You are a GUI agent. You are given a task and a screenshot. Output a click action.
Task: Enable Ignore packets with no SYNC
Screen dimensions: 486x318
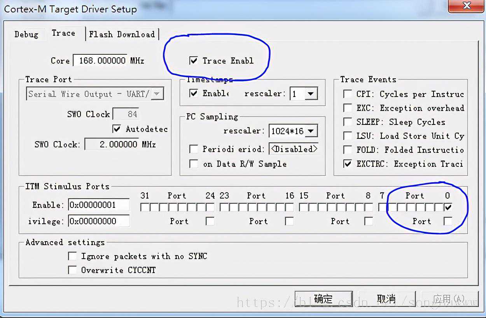[72, 256]
